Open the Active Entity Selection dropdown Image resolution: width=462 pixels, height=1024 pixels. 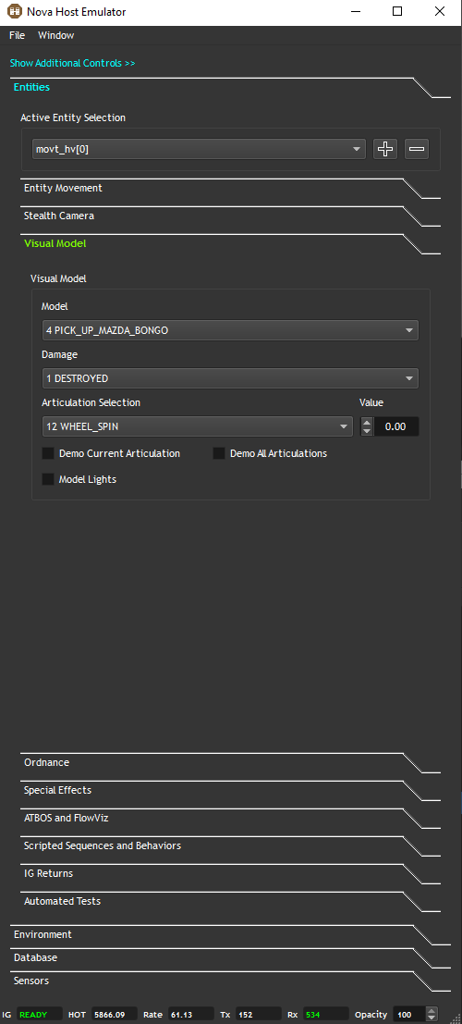pyautogui.click(x=199, y=149)
